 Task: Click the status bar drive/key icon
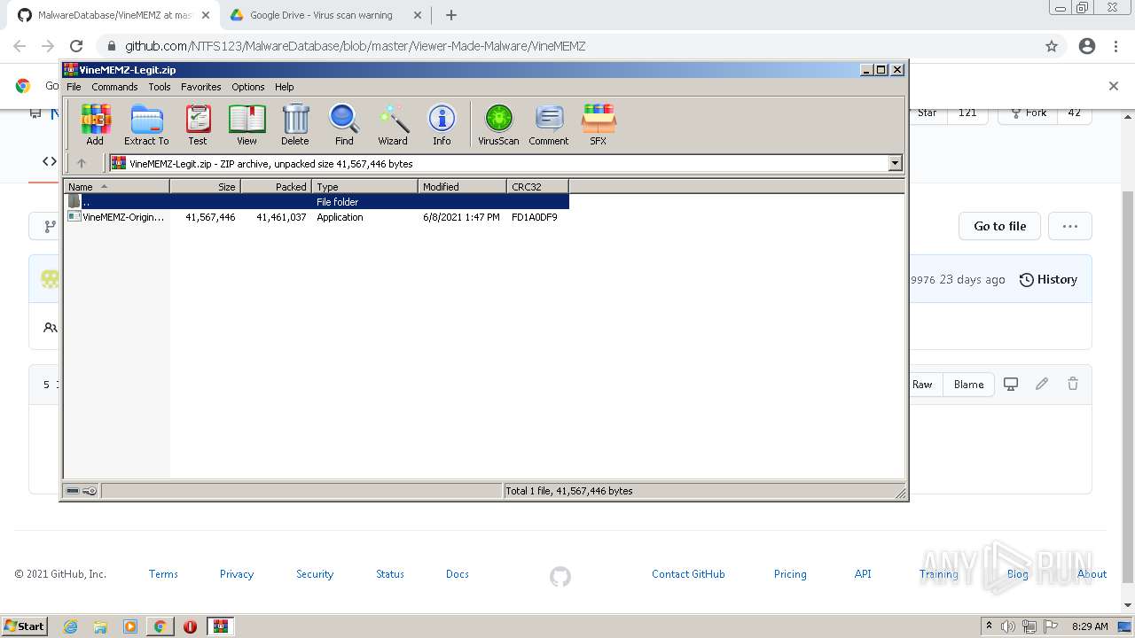click(82, 491)
